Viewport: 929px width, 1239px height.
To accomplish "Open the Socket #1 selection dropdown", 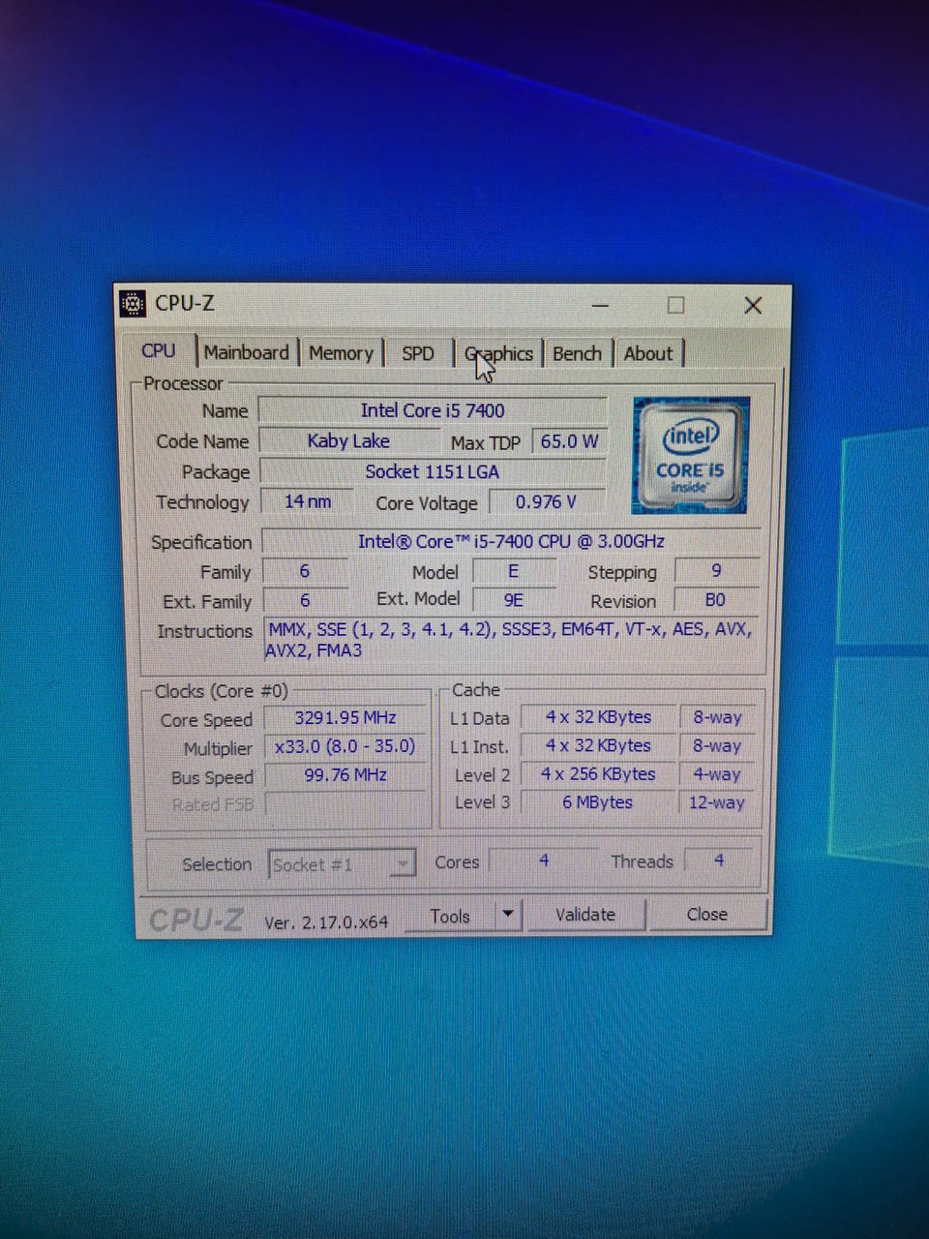I will click(x=342, y=864).
